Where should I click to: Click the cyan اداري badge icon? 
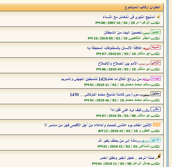[x=155, y=140]
